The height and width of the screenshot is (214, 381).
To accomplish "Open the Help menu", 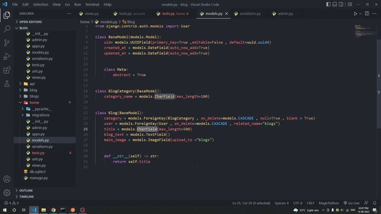I will 107,4.
